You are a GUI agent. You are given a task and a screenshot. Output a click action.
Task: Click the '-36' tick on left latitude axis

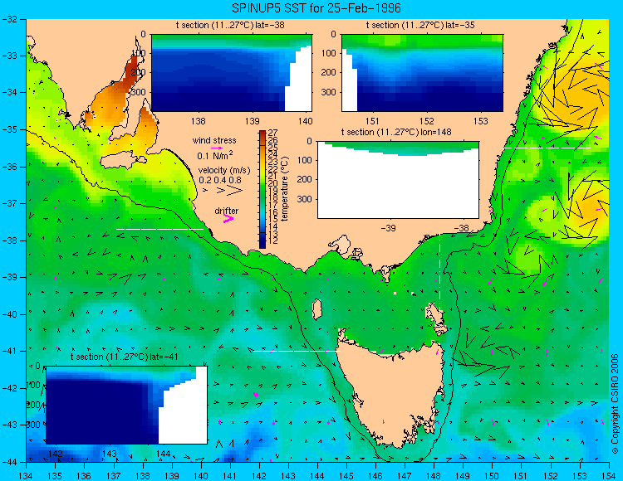(x=8, y=167)
